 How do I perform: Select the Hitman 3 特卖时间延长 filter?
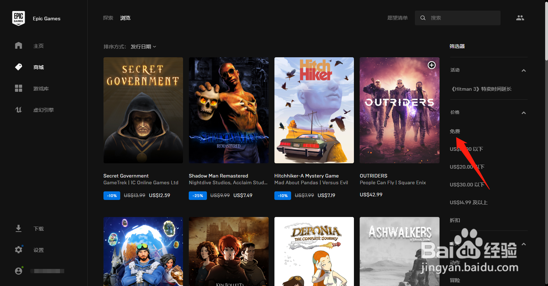pos(481,89)
